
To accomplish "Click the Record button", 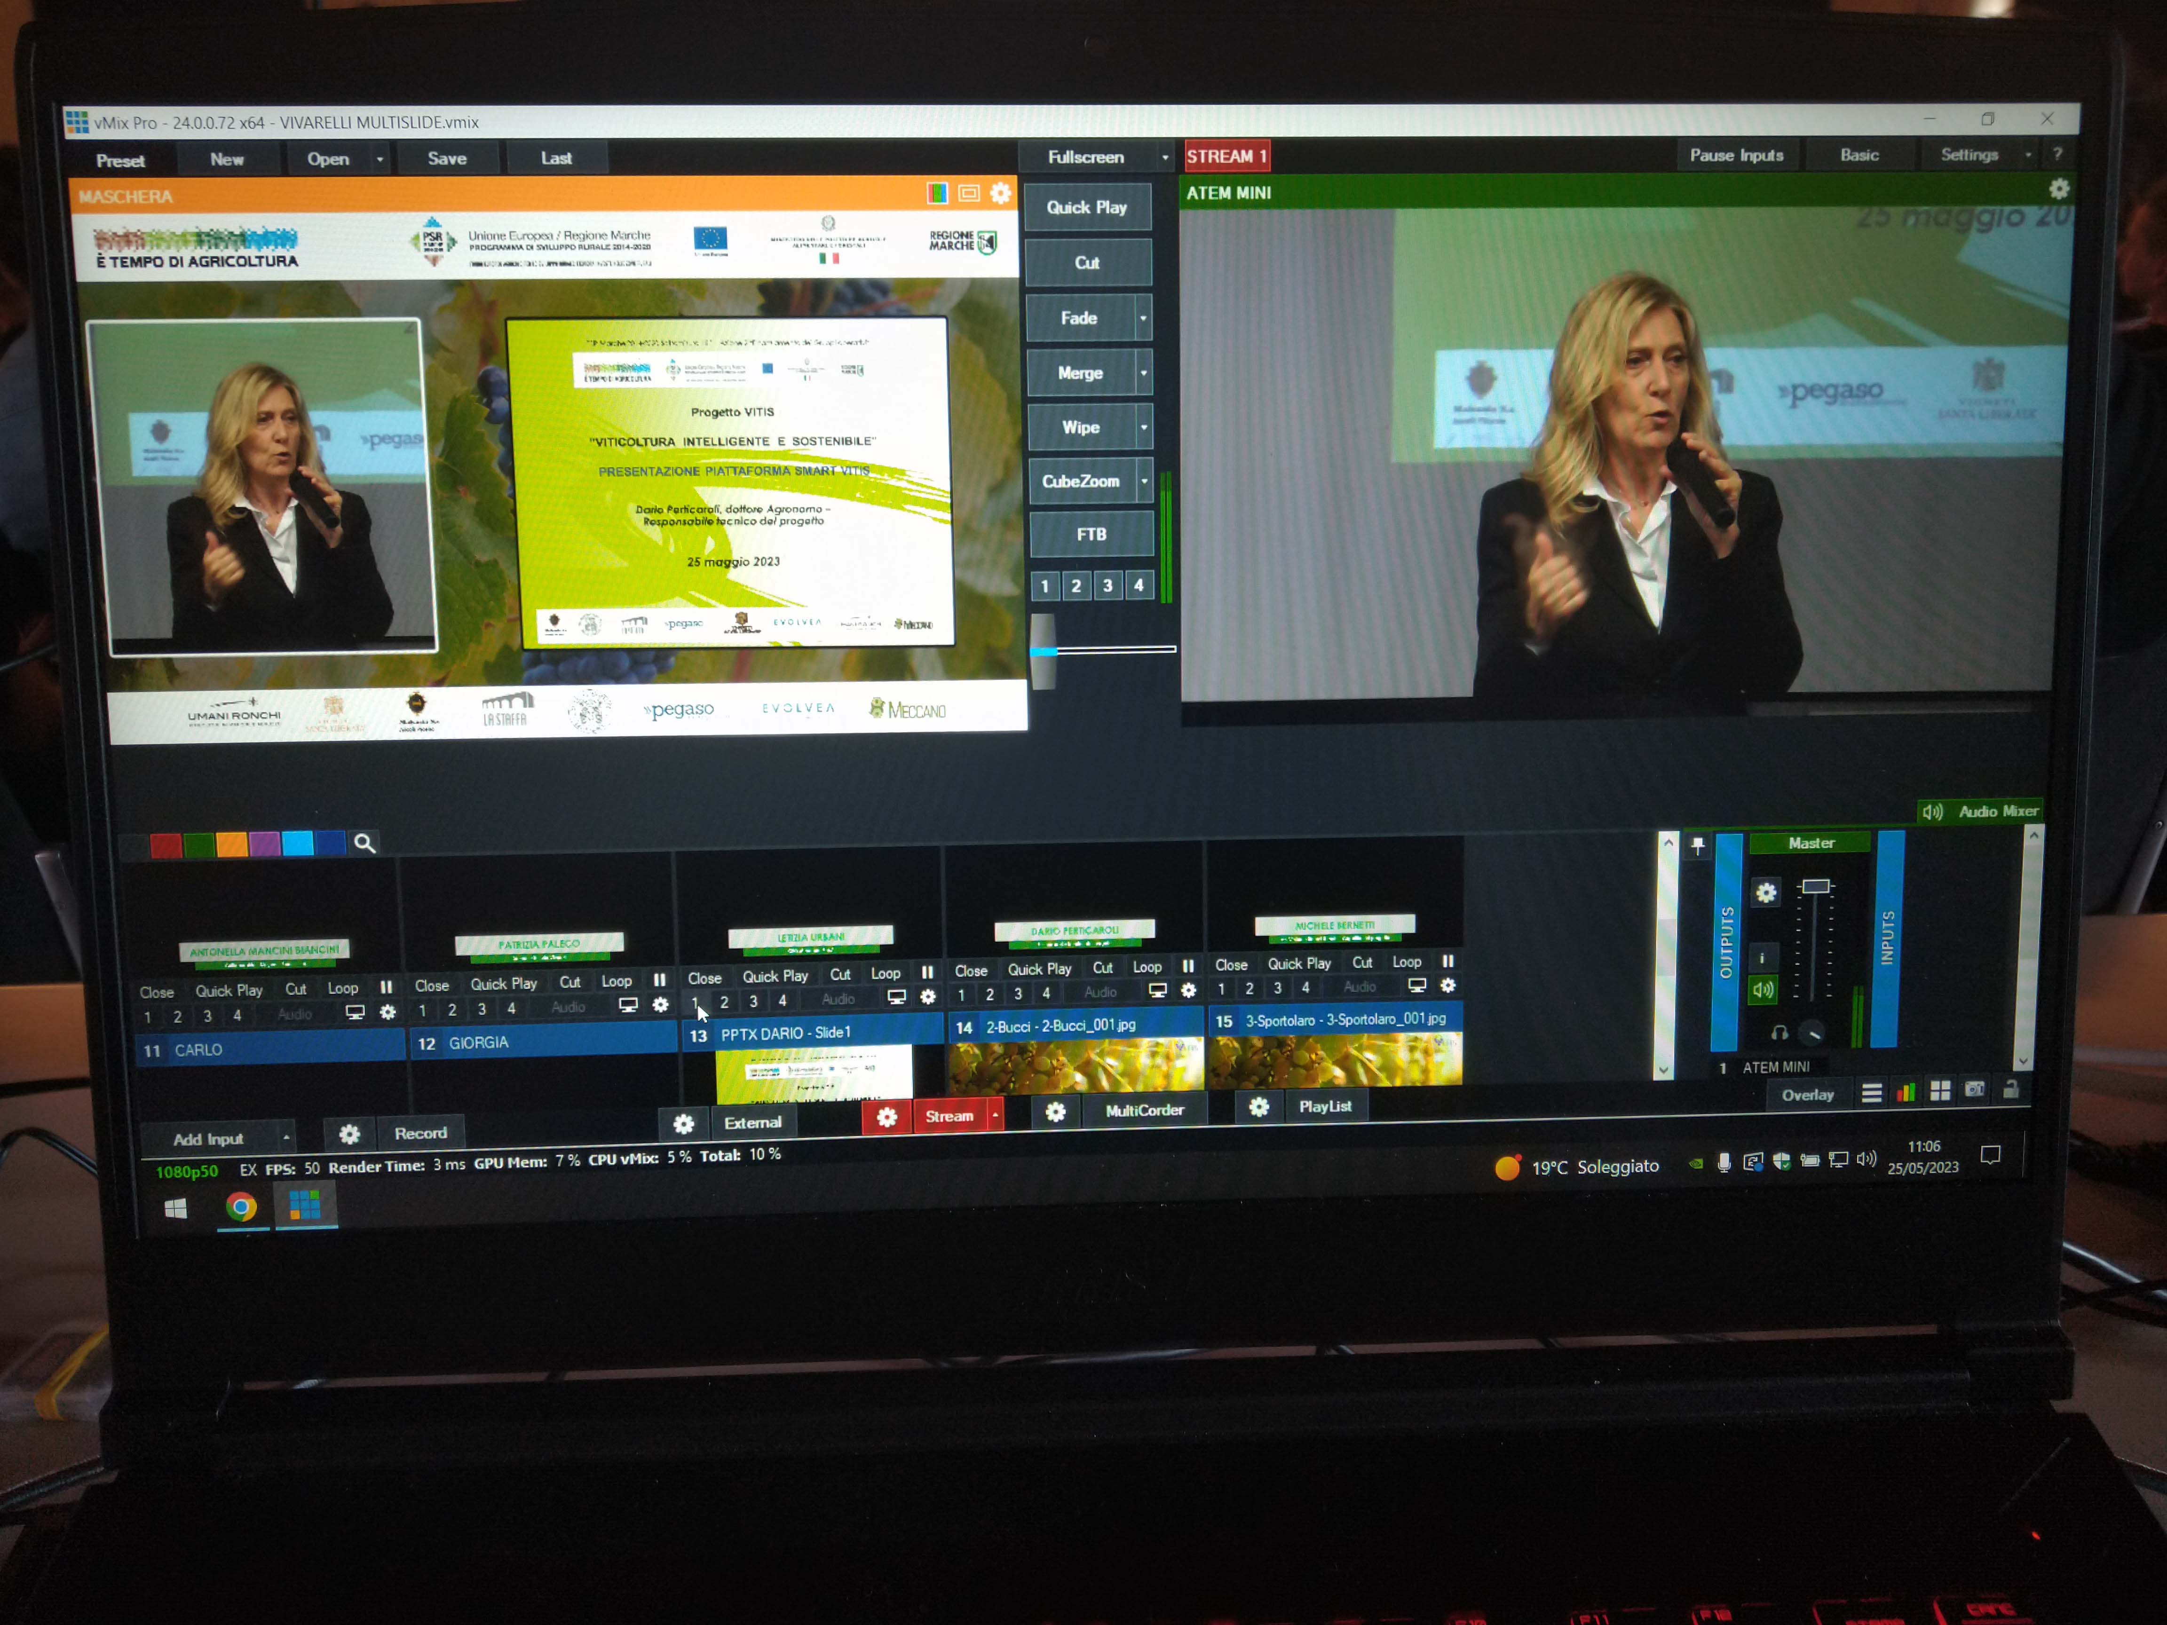I will point(420,1133).
